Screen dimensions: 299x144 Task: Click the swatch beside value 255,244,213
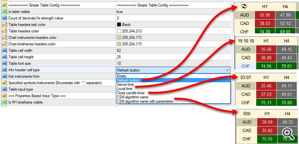[119, 31]
